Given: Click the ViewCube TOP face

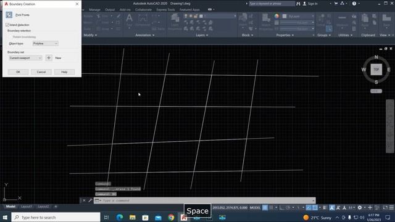Looking at the screenshot, I should [376, 70].
